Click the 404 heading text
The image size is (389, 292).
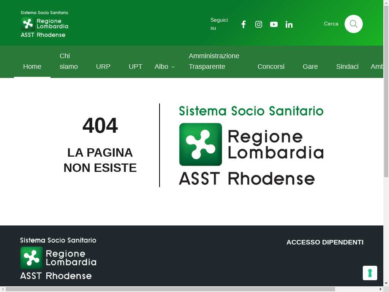click(x=100, y=125)
